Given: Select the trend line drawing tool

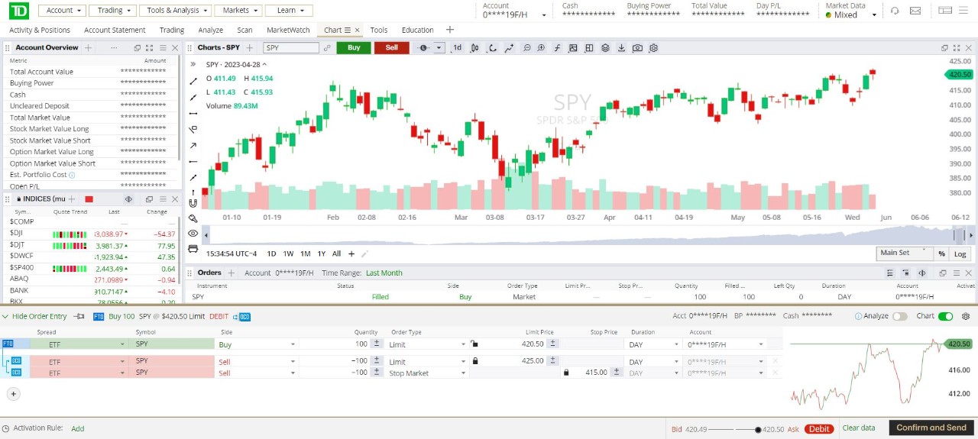Looking at the screenshot, I should click(x=193, y=81).
